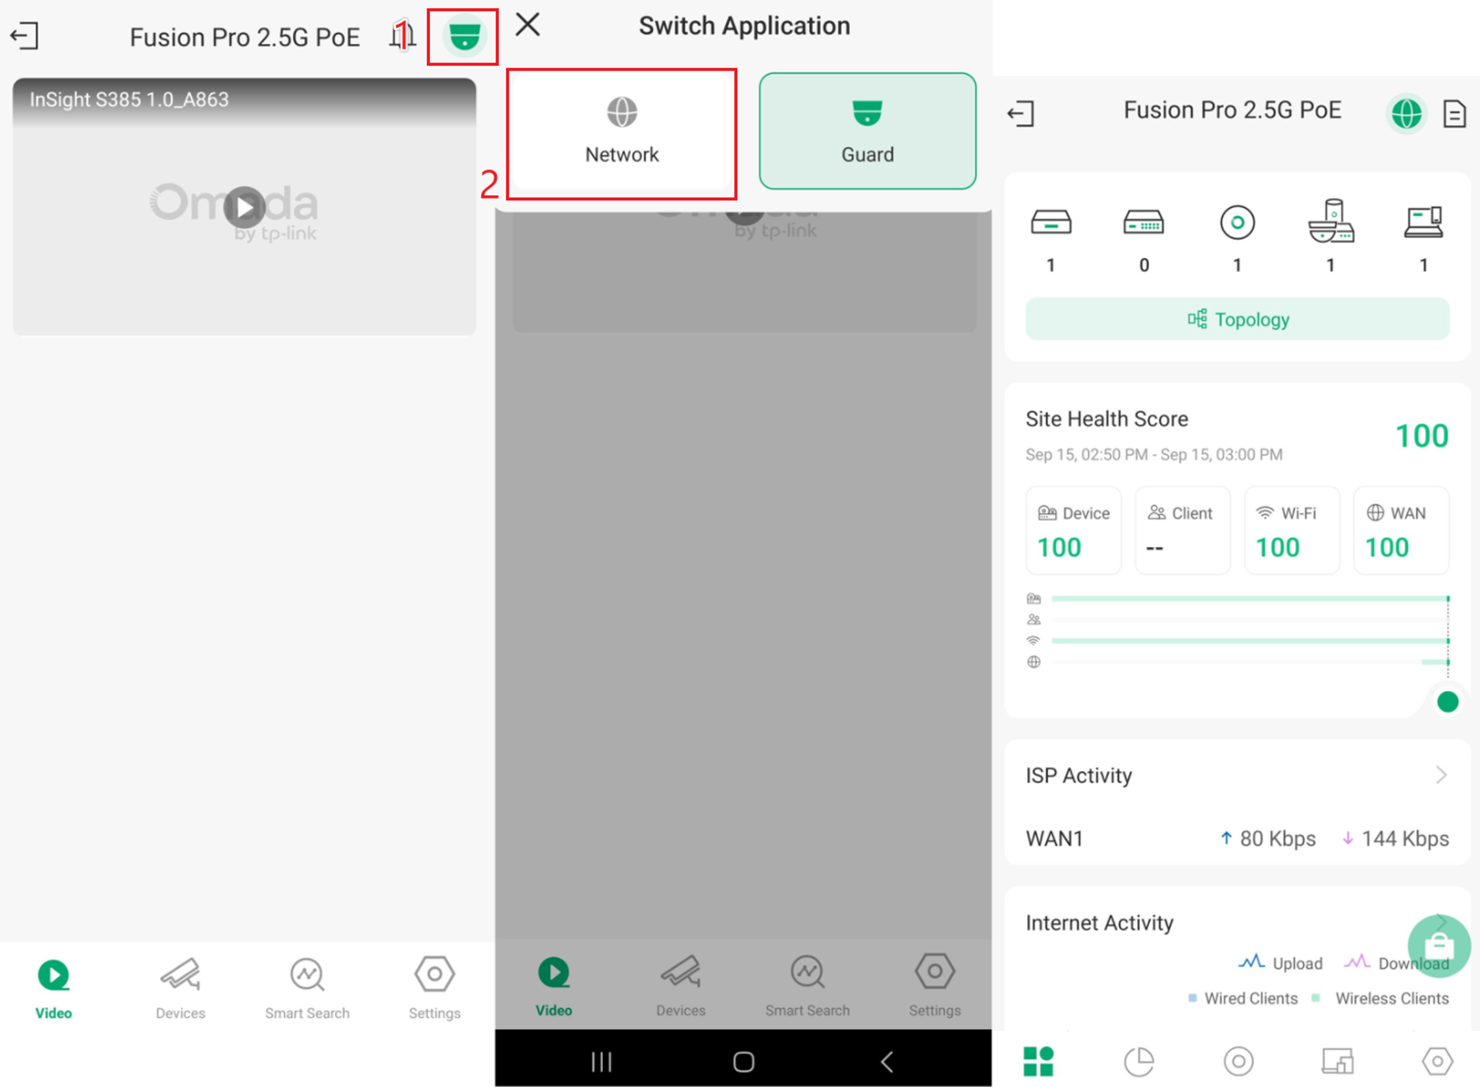Tap Devices tab in middle screen
This screenshot has height=1087, width=1480.
click(x=681, y=986)
